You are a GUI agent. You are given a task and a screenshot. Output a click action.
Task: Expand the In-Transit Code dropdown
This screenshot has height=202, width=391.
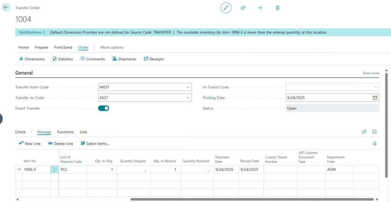click(375, 87)
